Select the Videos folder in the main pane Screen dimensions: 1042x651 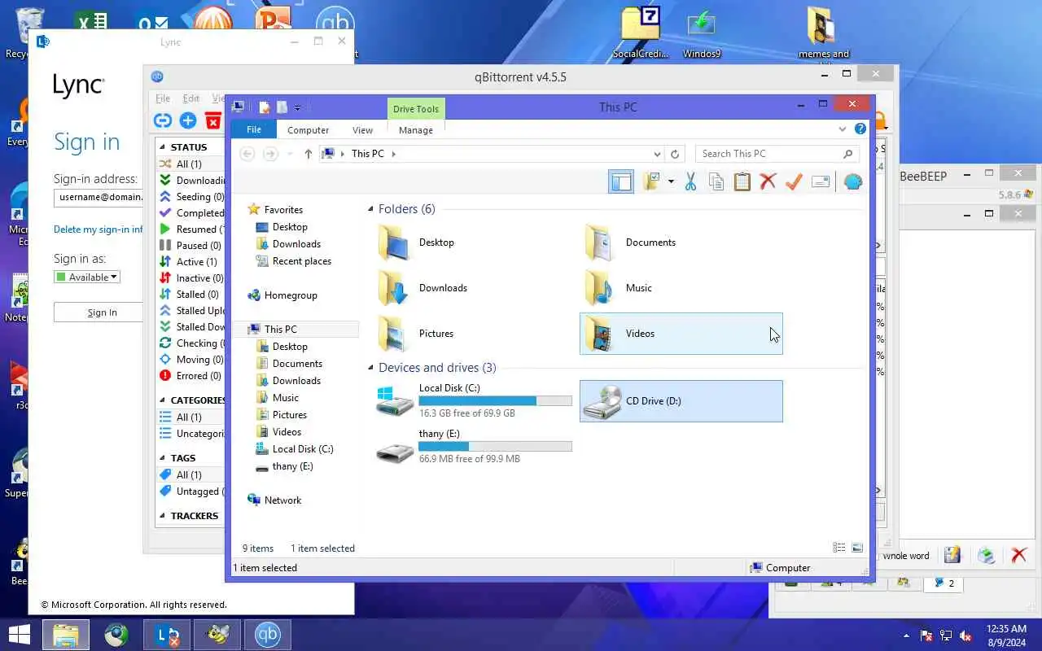681,334
